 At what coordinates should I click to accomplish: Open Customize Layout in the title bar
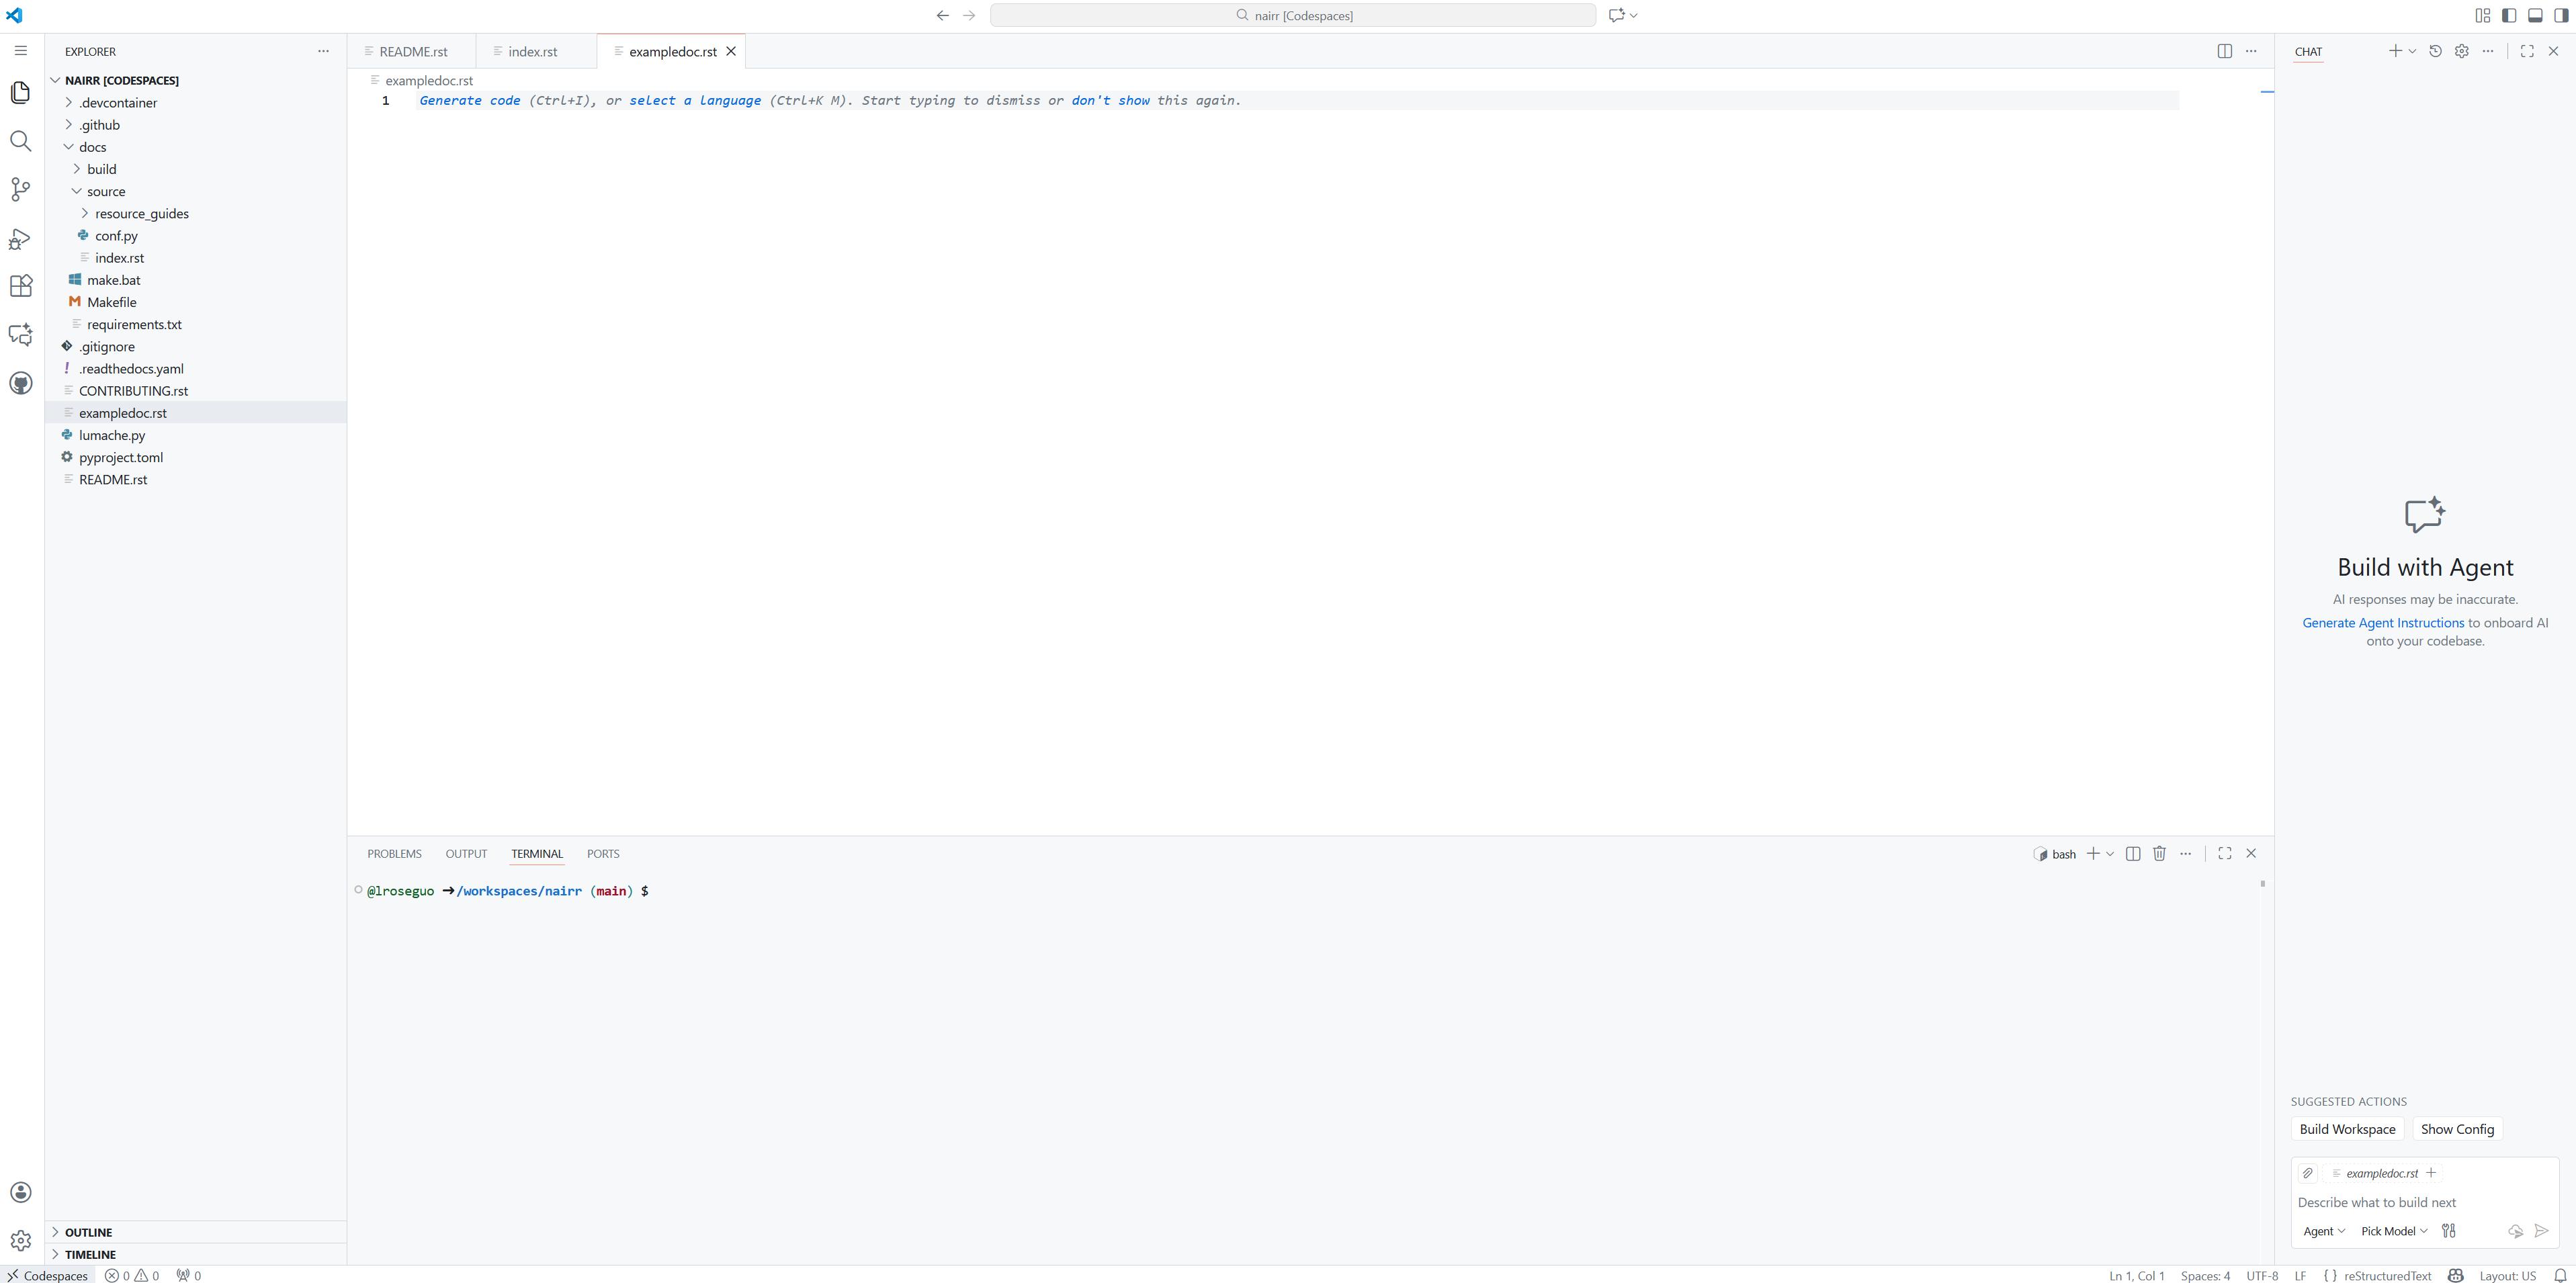[2483, 15]
